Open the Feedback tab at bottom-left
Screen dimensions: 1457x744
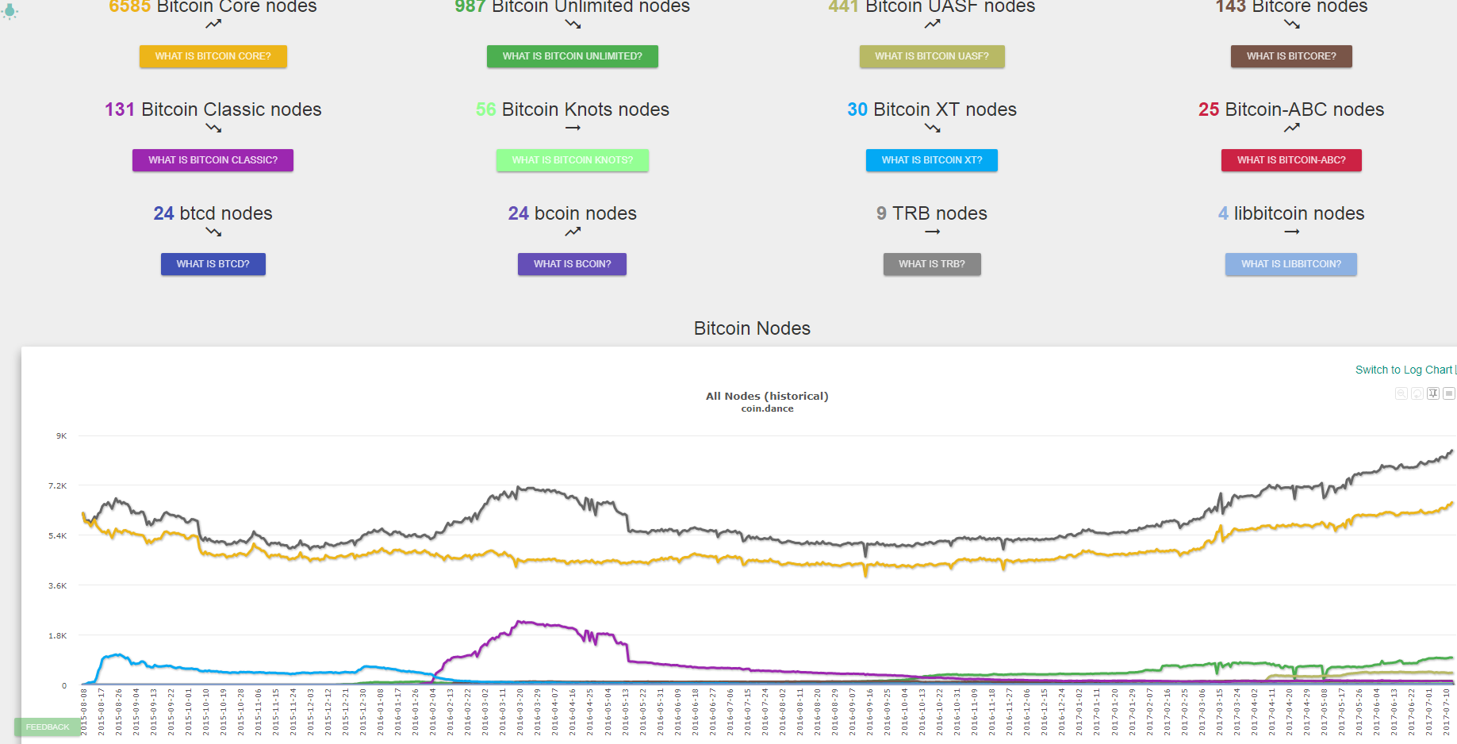[x=47, y=727]
